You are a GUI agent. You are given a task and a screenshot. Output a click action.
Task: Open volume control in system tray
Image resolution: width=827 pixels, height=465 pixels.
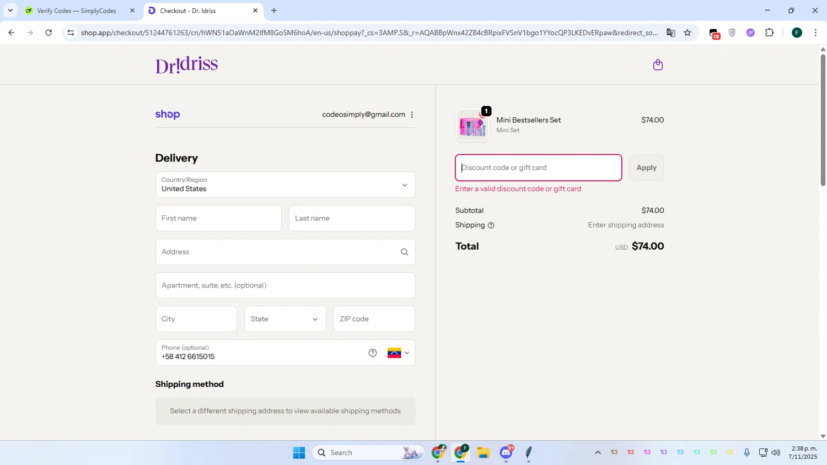pyautogui.click(x=776, y=453)
